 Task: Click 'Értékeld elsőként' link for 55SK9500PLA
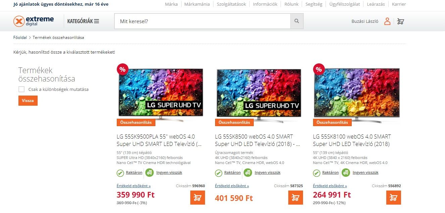tap(134, 186)
